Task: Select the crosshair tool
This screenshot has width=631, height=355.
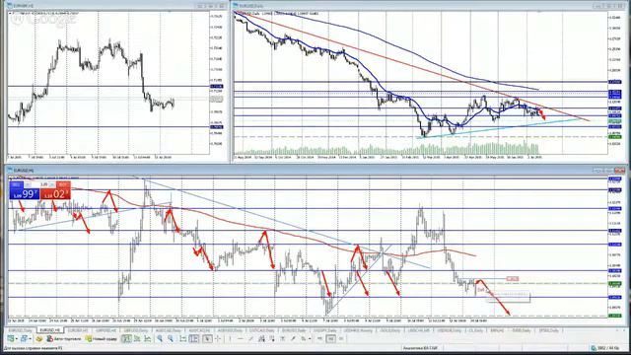Action: point(217,339)
